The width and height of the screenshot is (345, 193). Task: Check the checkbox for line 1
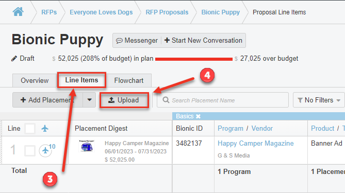30,151
